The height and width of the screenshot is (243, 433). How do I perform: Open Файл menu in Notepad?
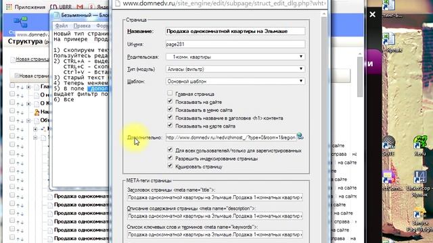coord(61,26)
